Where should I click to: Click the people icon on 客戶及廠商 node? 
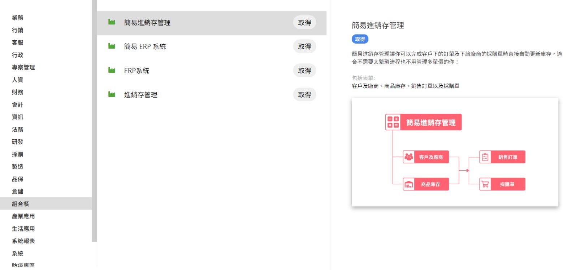pos(409,157)
